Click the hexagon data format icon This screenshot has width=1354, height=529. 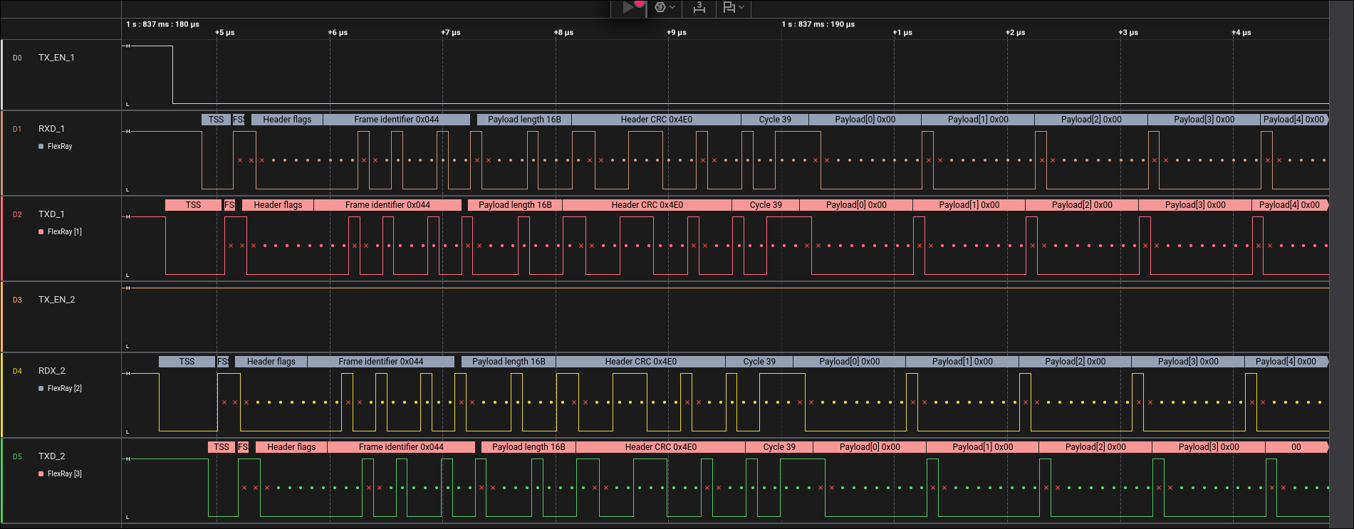point(660,7)
